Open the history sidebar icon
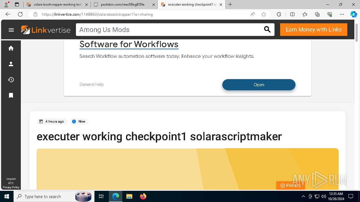Screen dimensions: 360x202 click(11, 80)
